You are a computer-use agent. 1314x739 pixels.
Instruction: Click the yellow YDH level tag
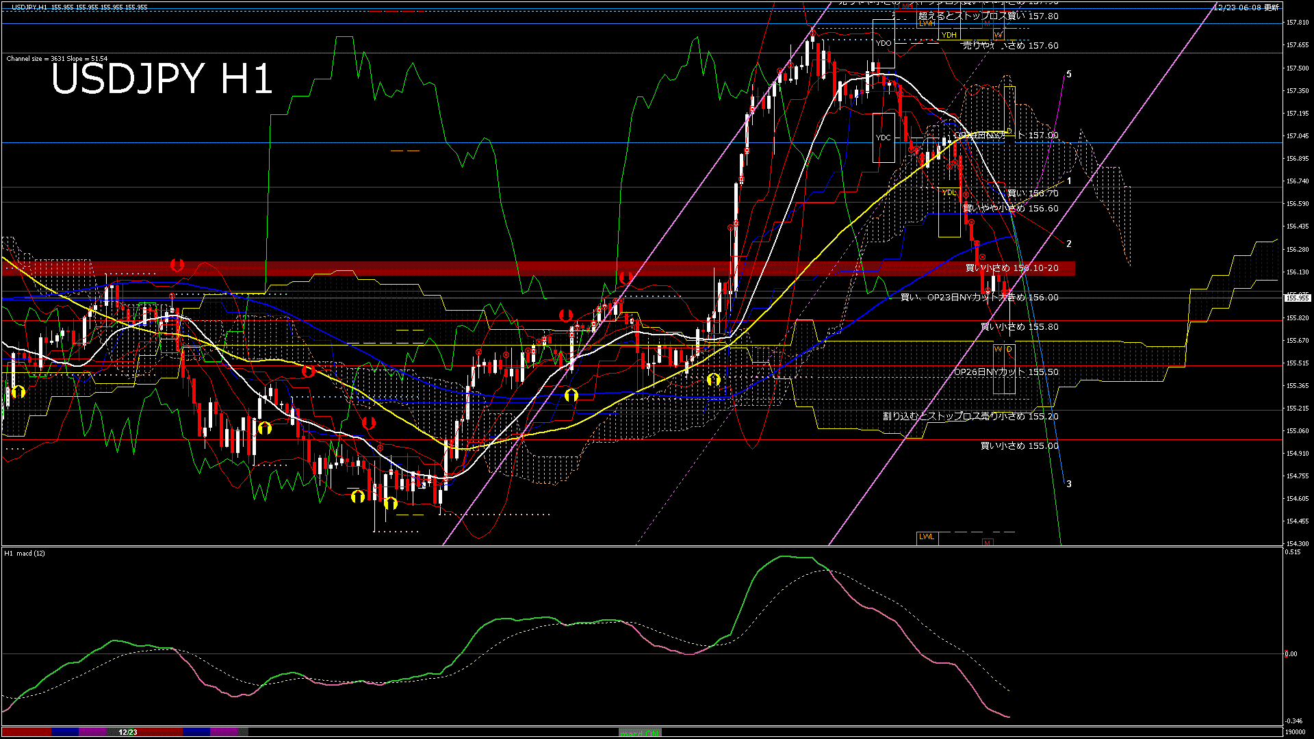tap(949, 35)
